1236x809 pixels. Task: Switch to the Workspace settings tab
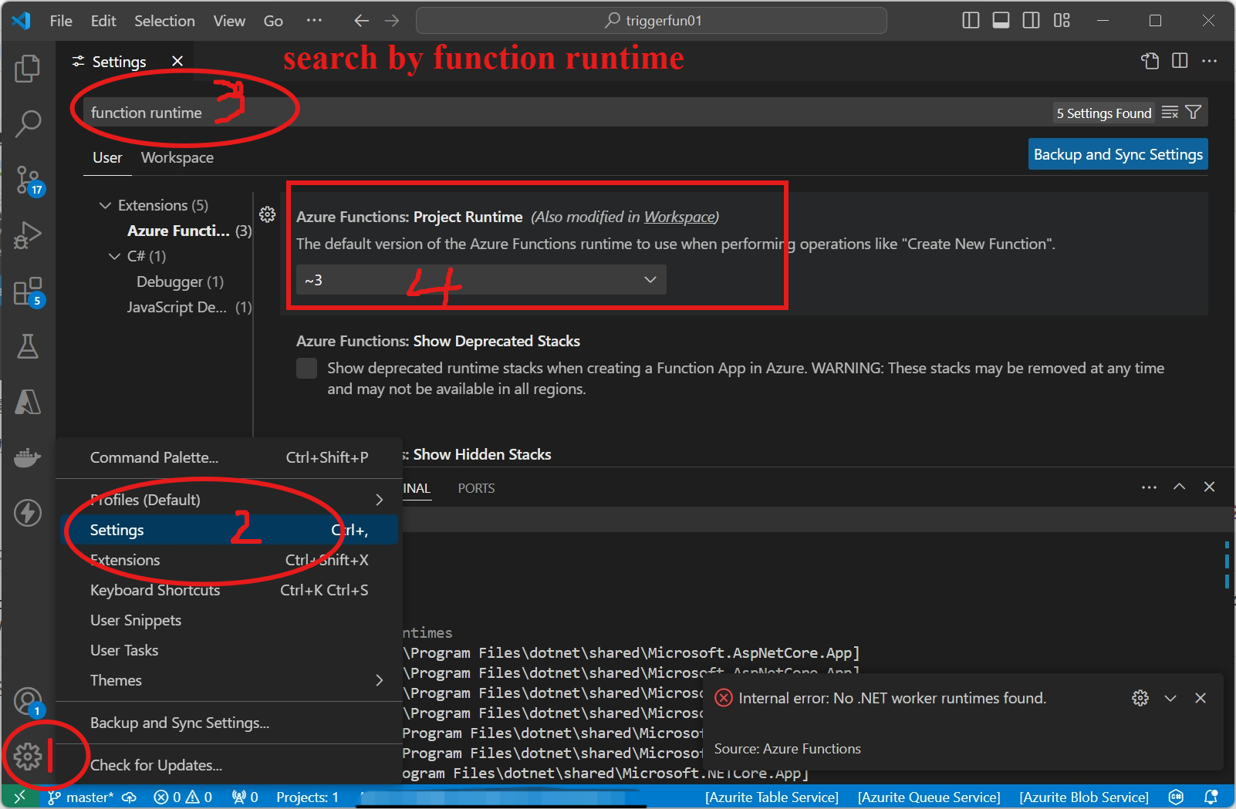177,157
